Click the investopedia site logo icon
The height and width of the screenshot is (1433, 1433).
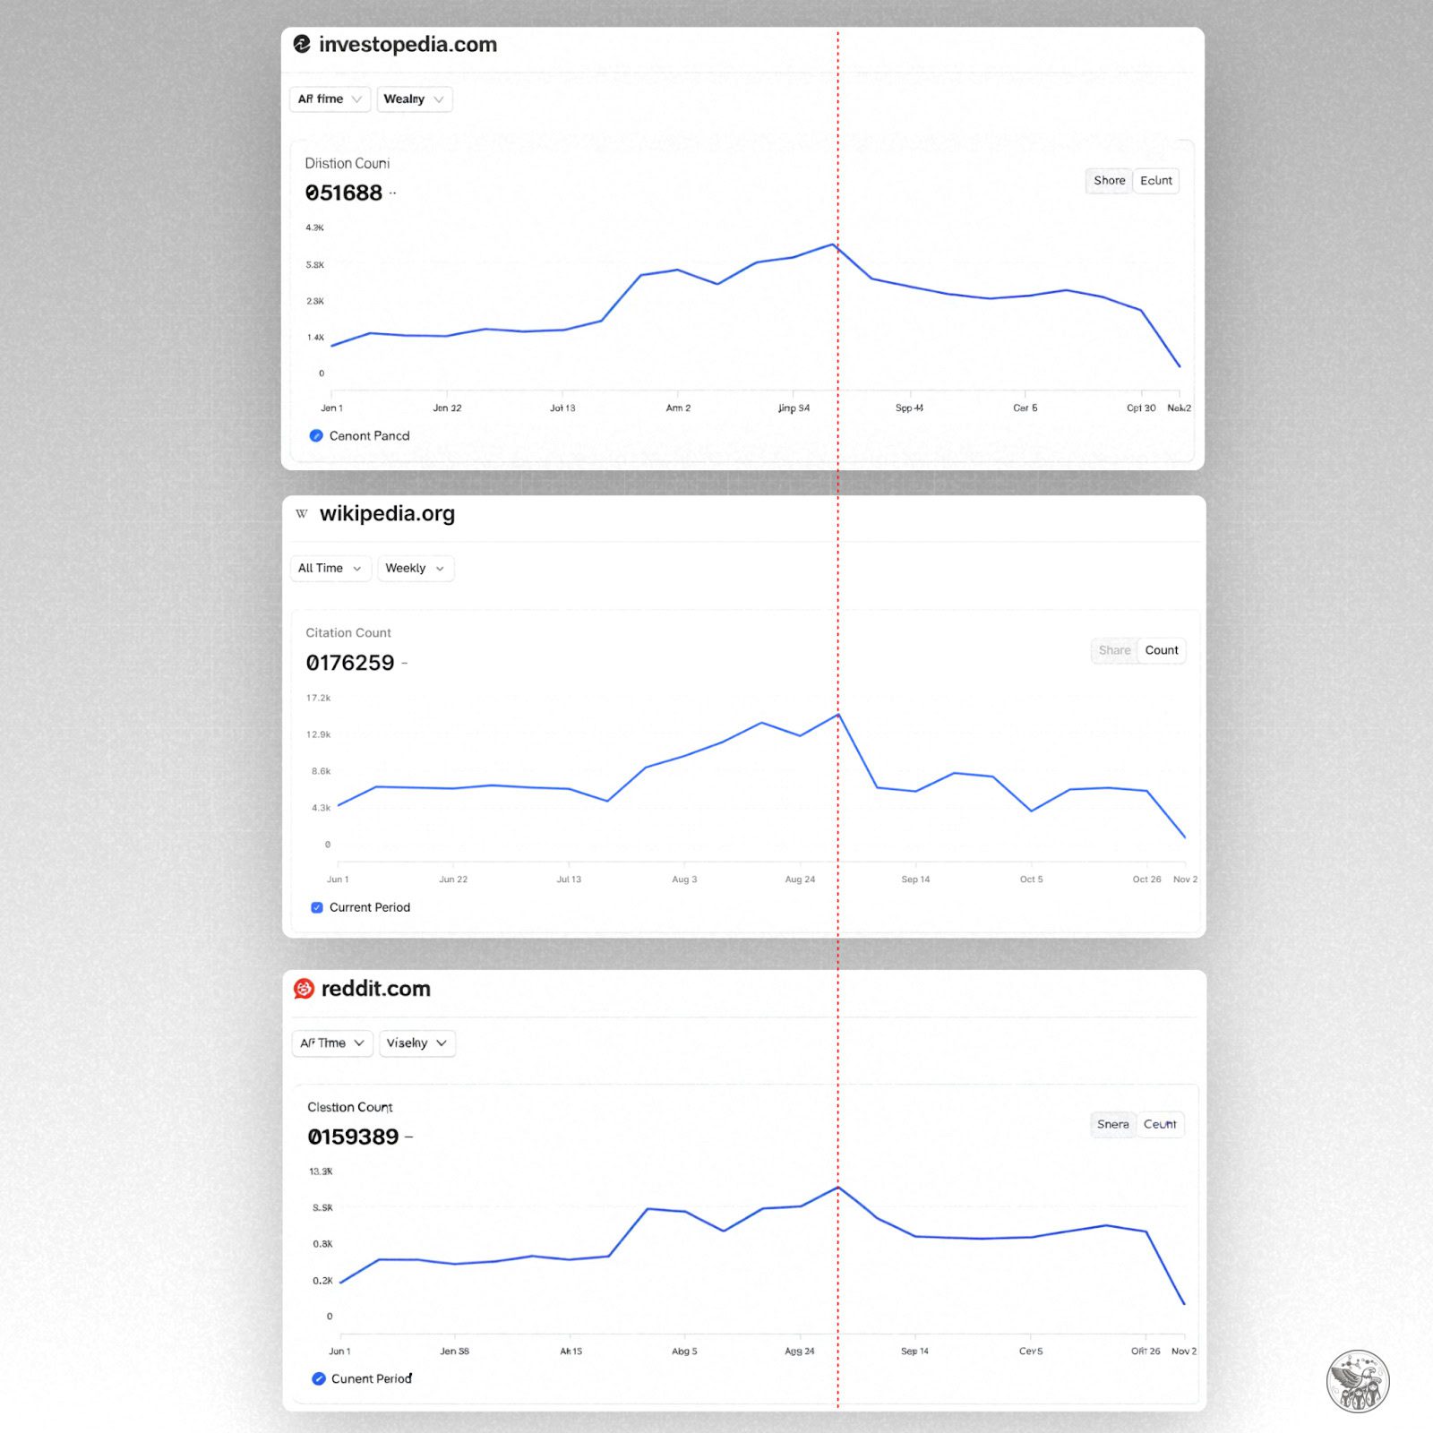[302, 44]
